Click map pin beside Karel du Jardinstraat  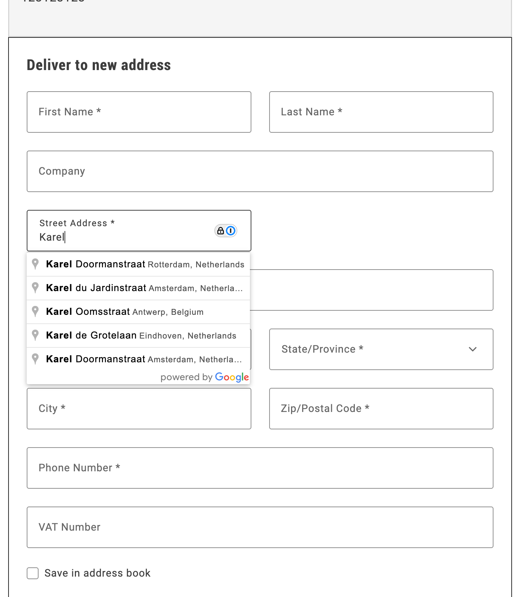point(35,288)
